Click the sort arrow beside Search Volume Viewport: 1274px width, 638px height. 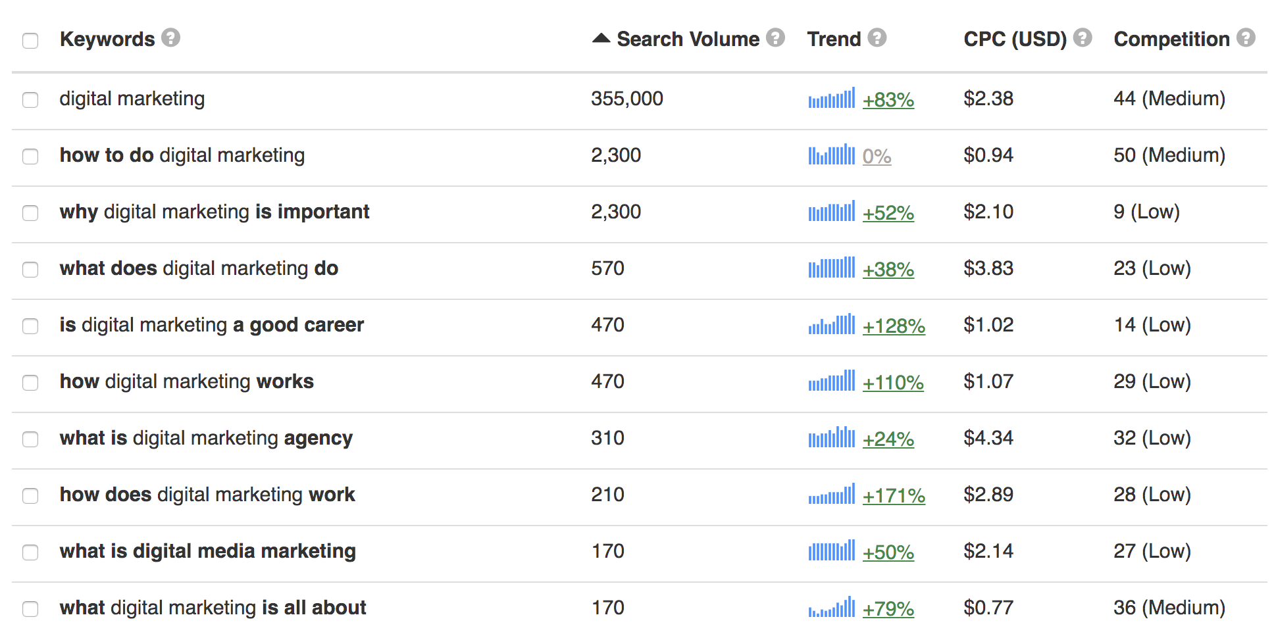601,38
